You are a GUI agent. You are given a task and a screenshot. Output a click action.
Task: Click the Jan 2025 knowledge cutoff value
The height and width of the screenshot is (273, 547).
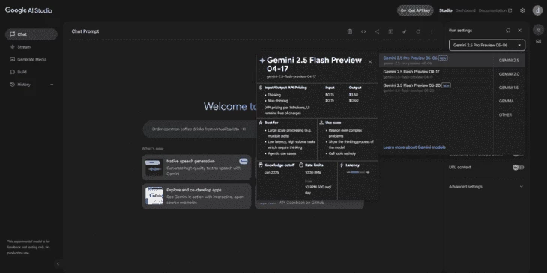tap(272, 173)
